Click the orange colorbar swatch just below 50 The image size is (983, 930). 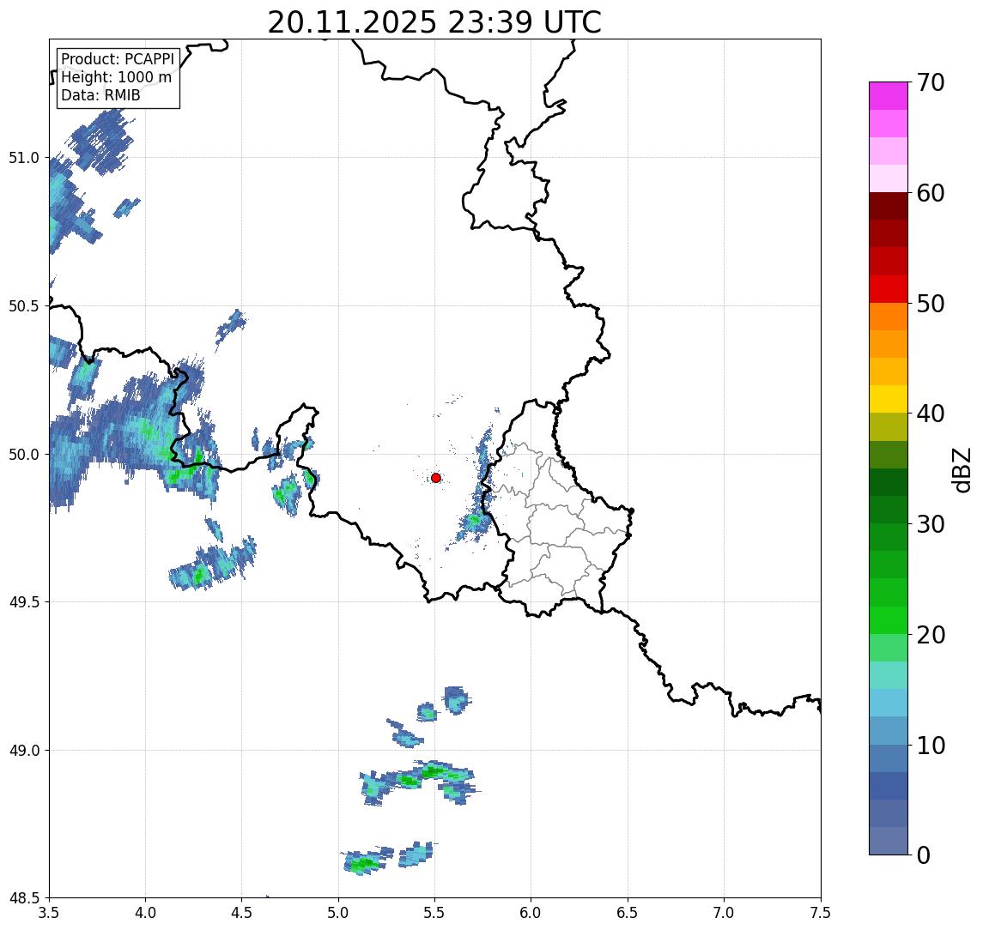(889, 317)
